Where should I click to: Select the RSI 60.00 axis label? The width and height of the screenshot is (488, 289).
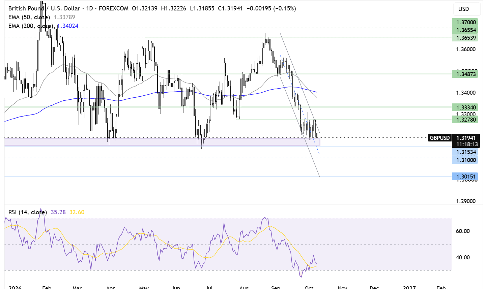463,231
